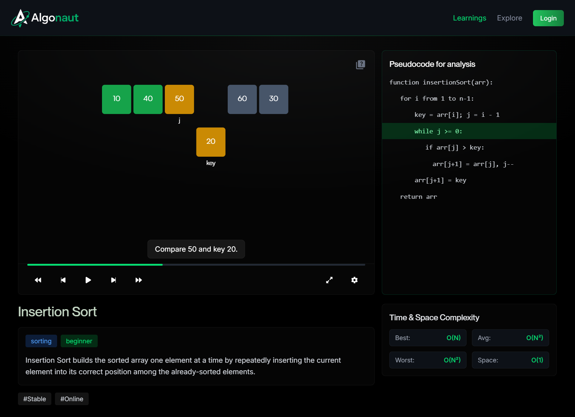The width and height of the screenshot is (575, 417).
Task: Open the help guide icon in visualizer
Action: (x=360, y=65)
